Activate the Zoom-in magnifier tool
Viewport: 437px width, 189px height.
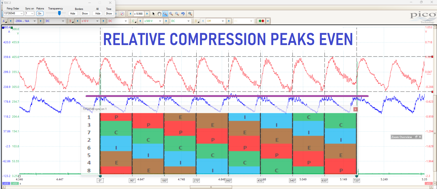pos(171,13)
